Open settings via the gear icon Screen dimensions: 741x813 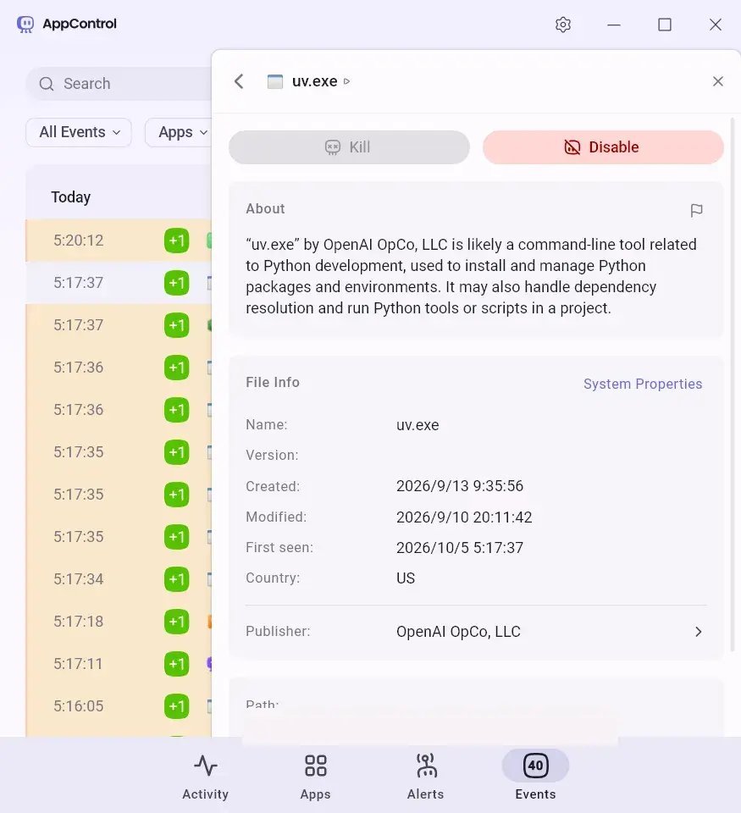point(562,25)
